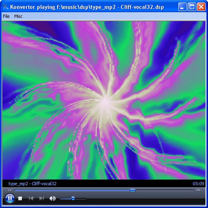The image size is (208, 208).
Task: Pause playback with the round blue button
Action: coord(10,198)
